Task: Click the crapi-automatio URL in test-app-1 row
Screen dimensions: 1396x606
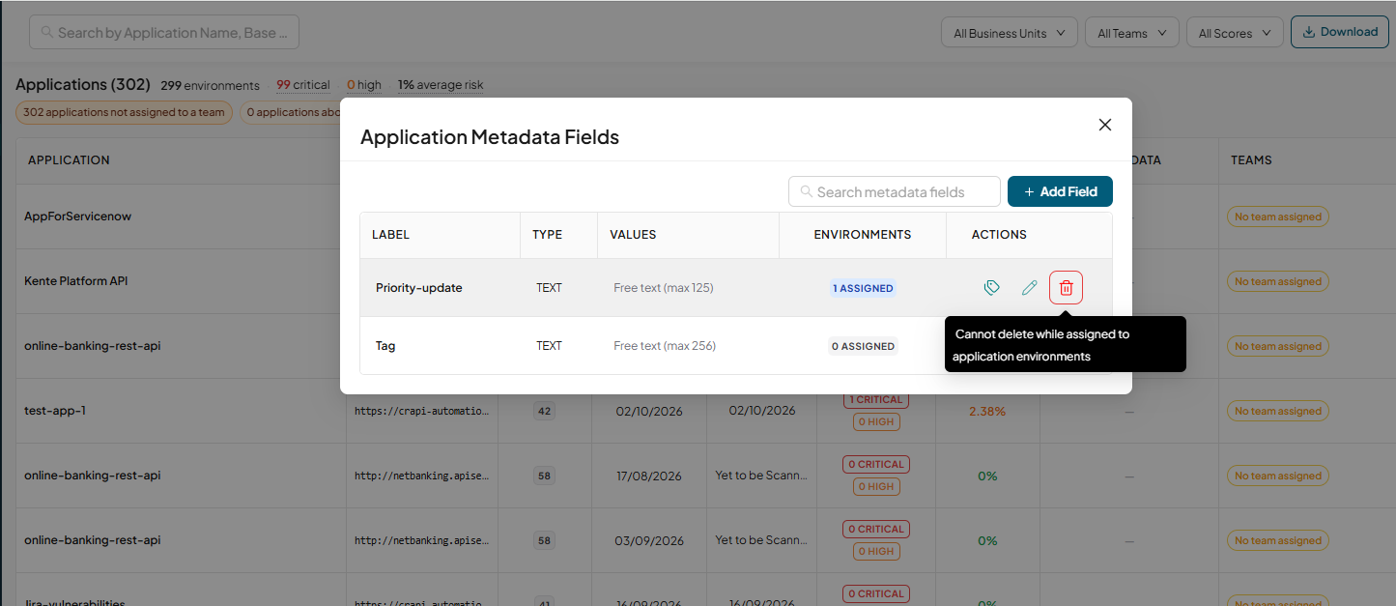Action: (421, 411)
